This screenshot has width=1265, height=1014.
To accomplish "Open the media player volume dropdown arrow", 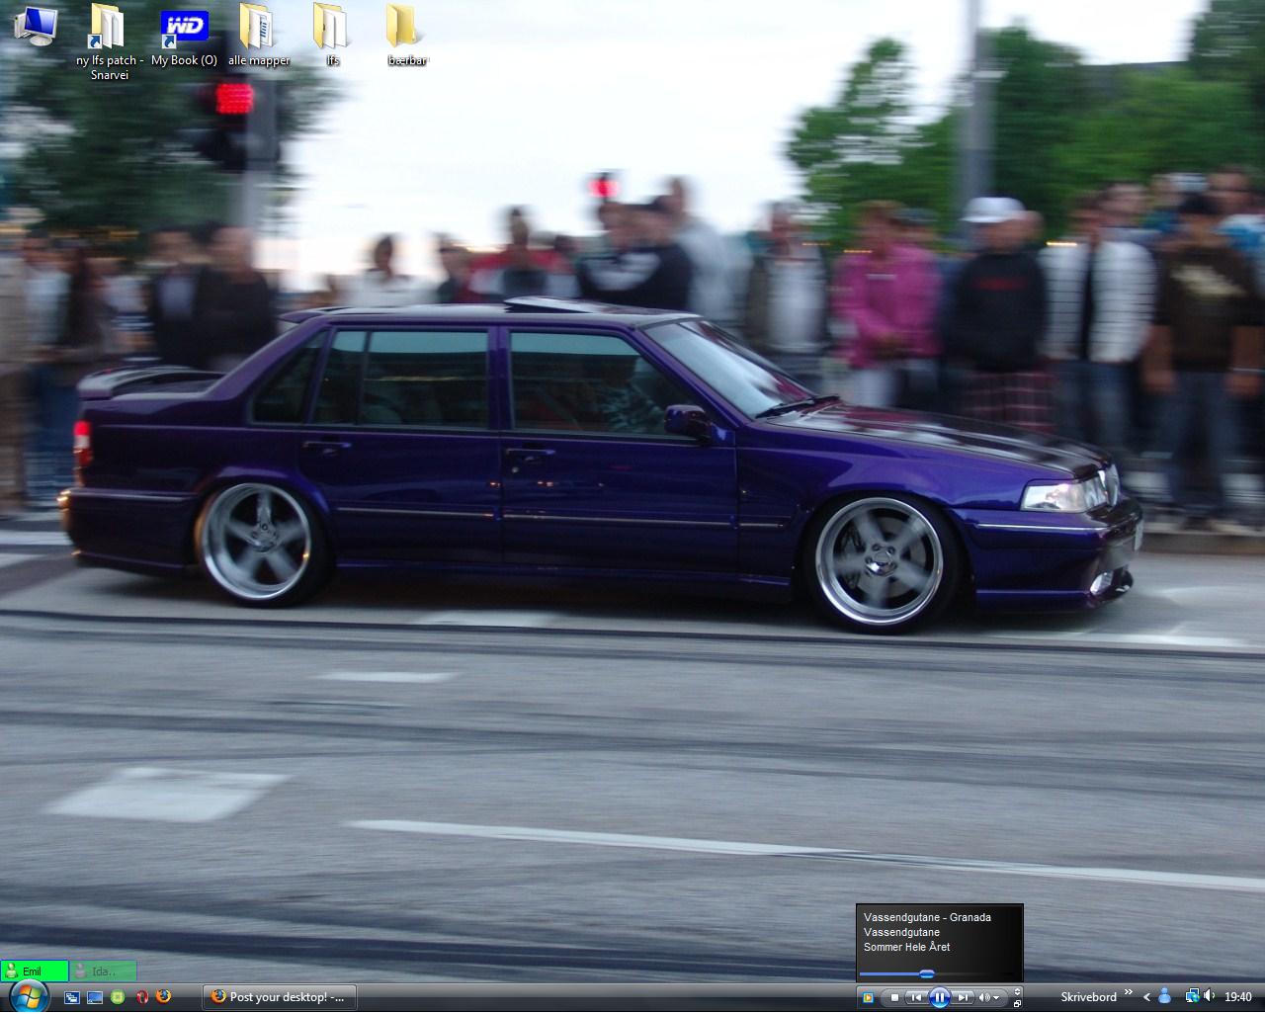I will click(996, 998).
